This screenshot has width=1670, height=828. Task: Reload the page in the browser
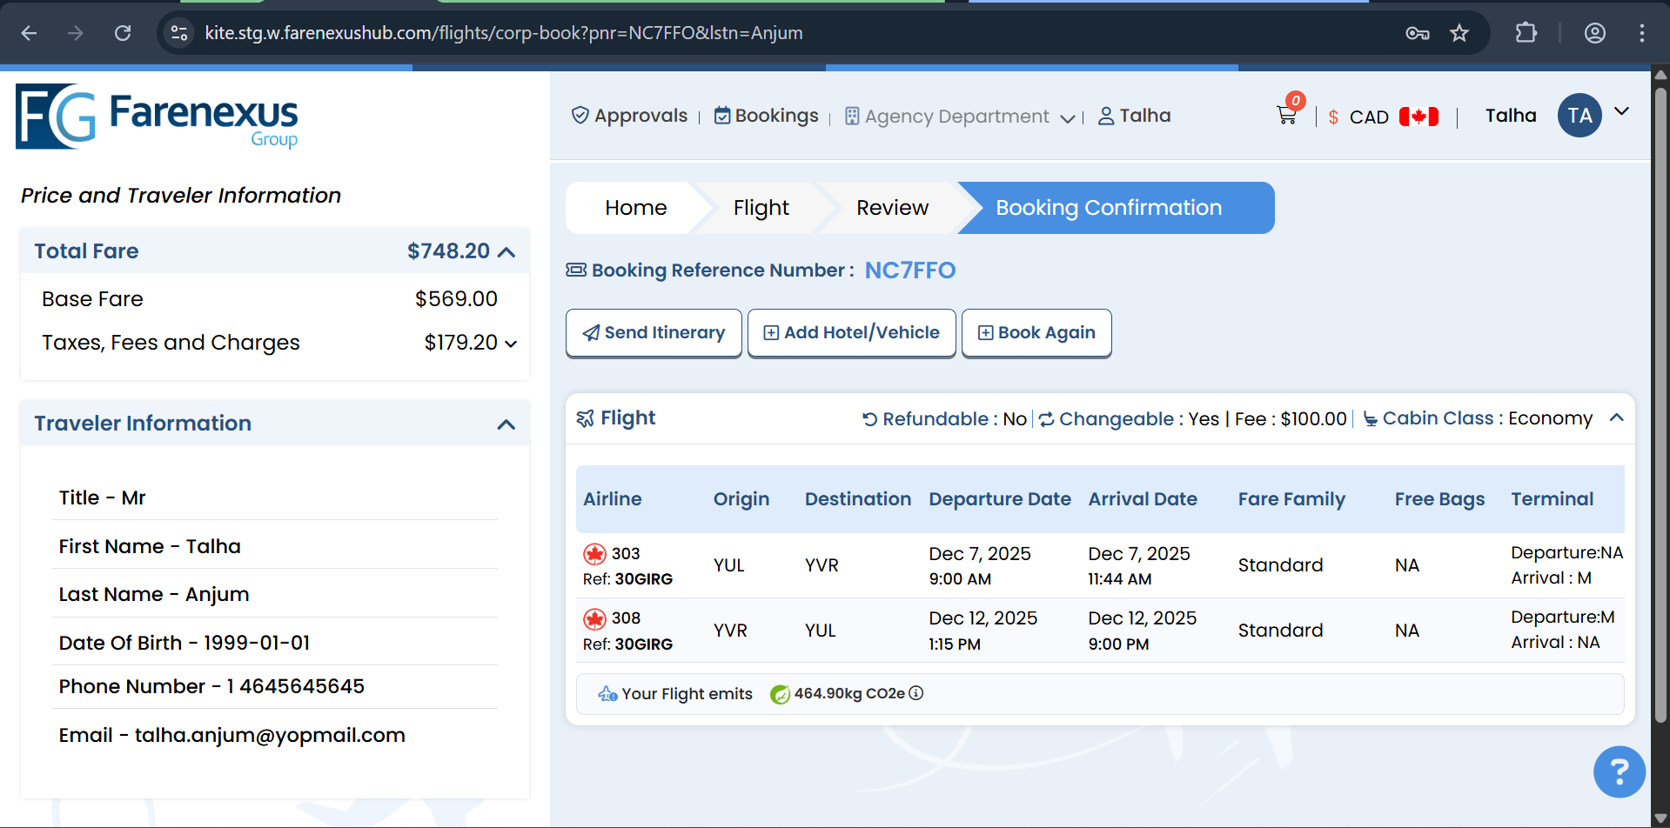tap(123, 33)
